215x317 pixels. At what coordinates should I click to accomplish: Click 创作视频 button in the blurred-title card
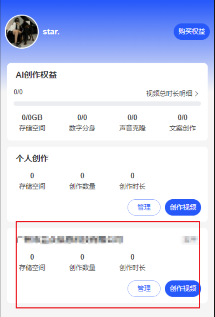click(183, 288)
